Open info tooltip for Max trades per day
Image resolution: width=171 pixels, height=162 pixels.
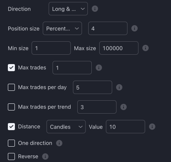(119, 87)
